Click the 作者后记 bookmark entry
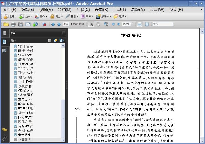 24,139
